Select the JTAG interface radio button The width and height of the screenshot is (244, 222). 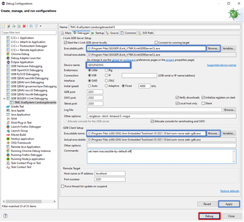point(107,81)
